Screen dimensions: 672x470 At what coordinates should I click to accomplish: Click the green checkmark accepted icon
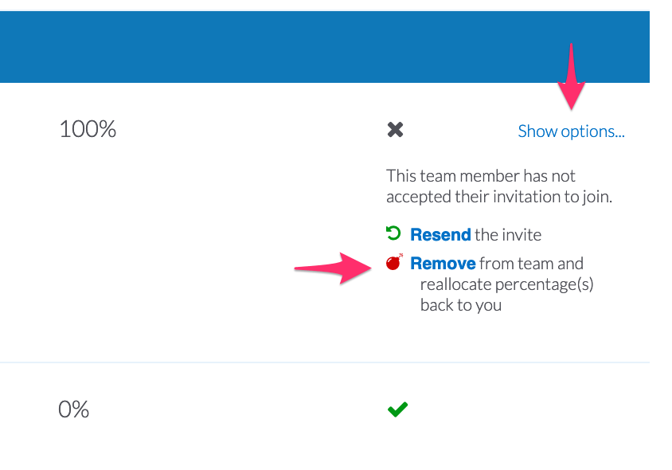[x=397, y=409]
